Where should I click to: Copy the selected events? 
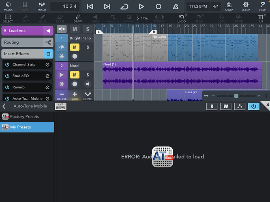coord(221,19)
